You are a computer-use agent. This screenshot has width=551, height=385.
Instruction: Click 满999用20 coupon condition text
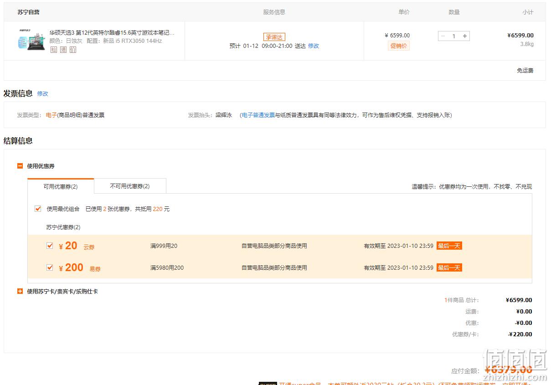point(164,246)
